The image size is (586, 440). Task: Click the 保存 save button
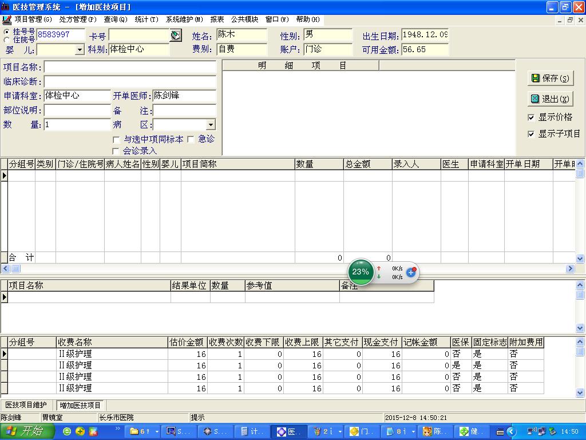550,78
